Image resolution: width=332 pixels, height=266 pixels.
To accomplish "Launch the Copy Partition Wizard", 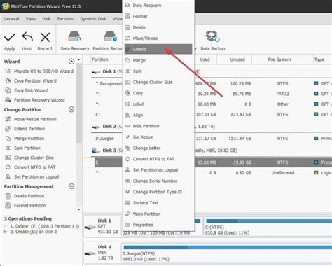I will click(x=31, y=80).
